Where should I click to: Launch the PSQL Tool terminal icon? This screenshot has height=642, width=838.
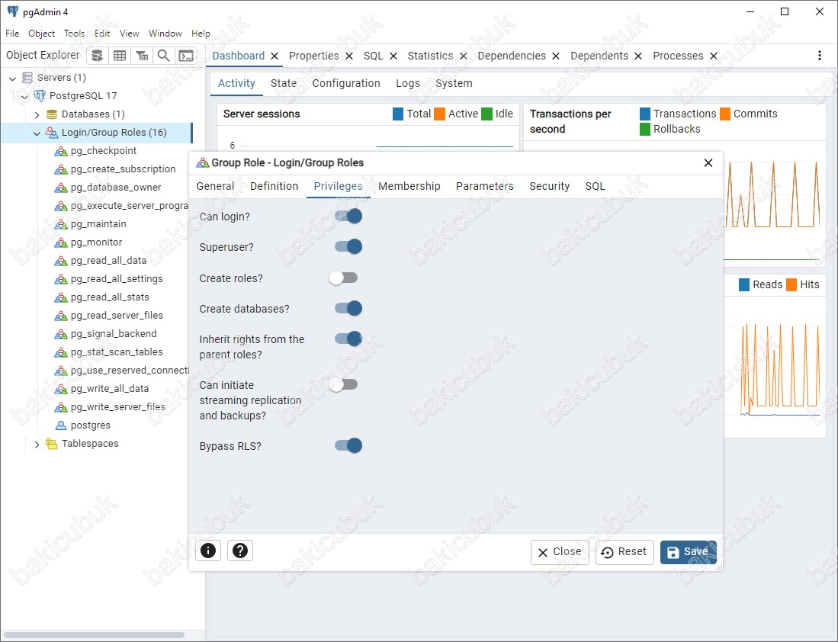click(186, 56)
